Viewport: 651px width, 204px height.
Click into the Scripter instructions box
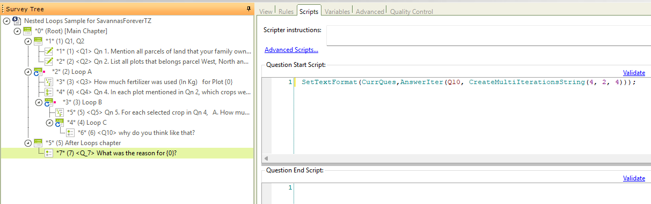pyautogui.click(x=488, y=35)
